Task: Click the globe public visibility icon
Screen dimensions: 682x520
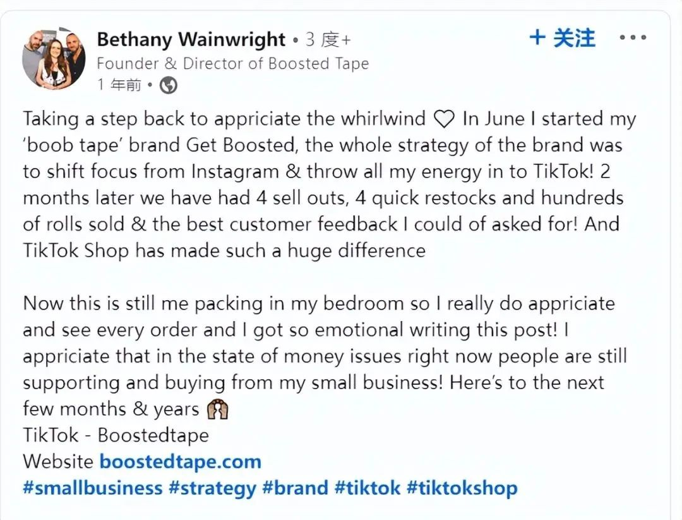Action: pos(169,85)
